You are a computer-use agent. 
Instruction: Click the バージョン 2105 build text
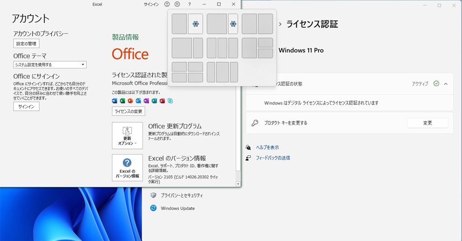pos(183,179)
